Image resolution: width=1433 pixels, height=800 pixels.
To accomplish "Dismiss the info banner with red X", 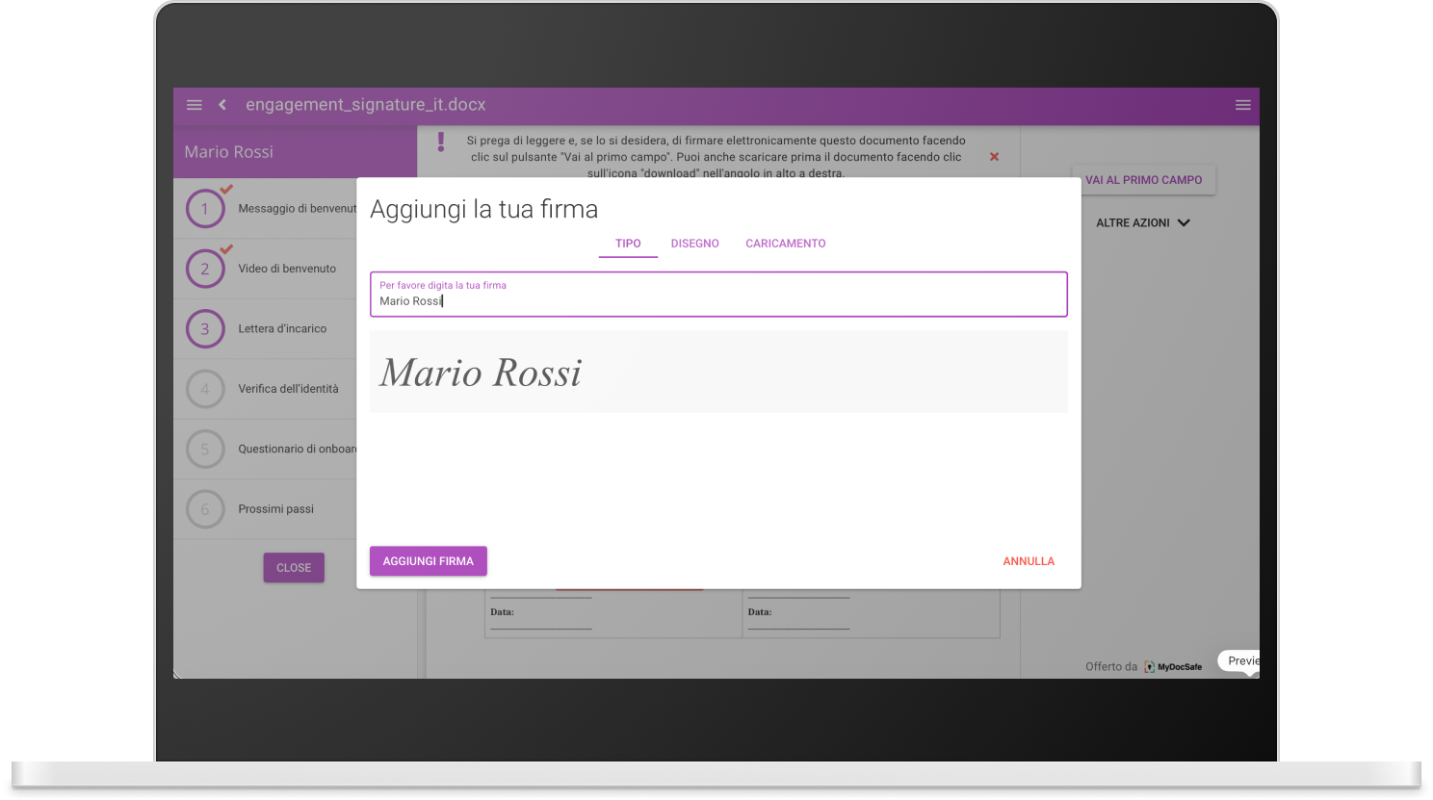I will 994,157.
